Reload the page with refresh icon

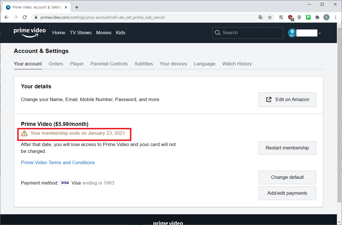tap(25, 17)
